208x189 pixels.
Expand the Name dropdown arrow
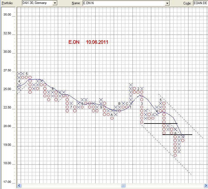pyautogui.click(x=167, y=3)
